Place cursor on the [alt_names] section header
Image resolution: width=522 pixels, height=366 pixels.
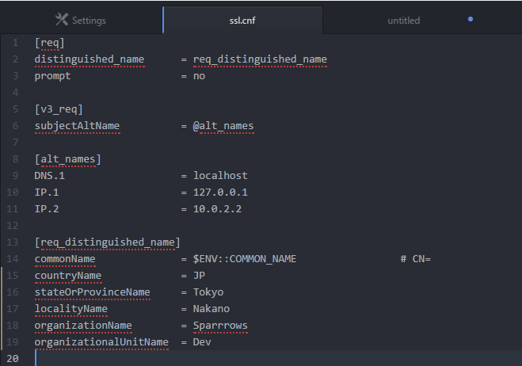pos(67,159)
